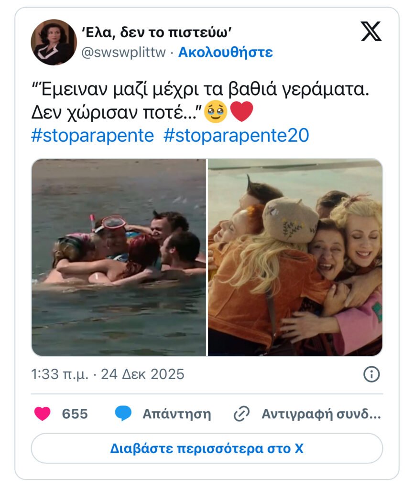Click the 655 likes count
This screenshot has width=414, height=489.
pos(75,414)
